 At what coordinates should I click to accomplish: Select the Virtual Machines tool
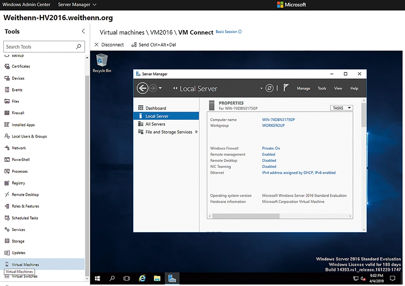43,264
